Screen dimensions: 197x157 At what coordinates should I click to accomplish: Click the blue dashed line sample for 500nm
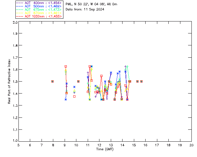click(x=20, y=6)
